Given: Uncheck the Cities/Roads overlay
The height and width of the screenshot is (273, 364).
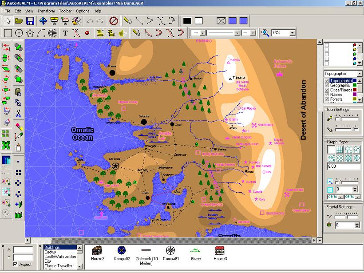Looking at the screenshot, I should (327, 90).
